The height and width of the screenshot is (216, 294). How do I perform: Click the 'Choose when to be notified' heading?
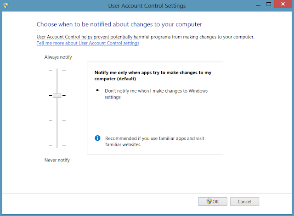119,24
